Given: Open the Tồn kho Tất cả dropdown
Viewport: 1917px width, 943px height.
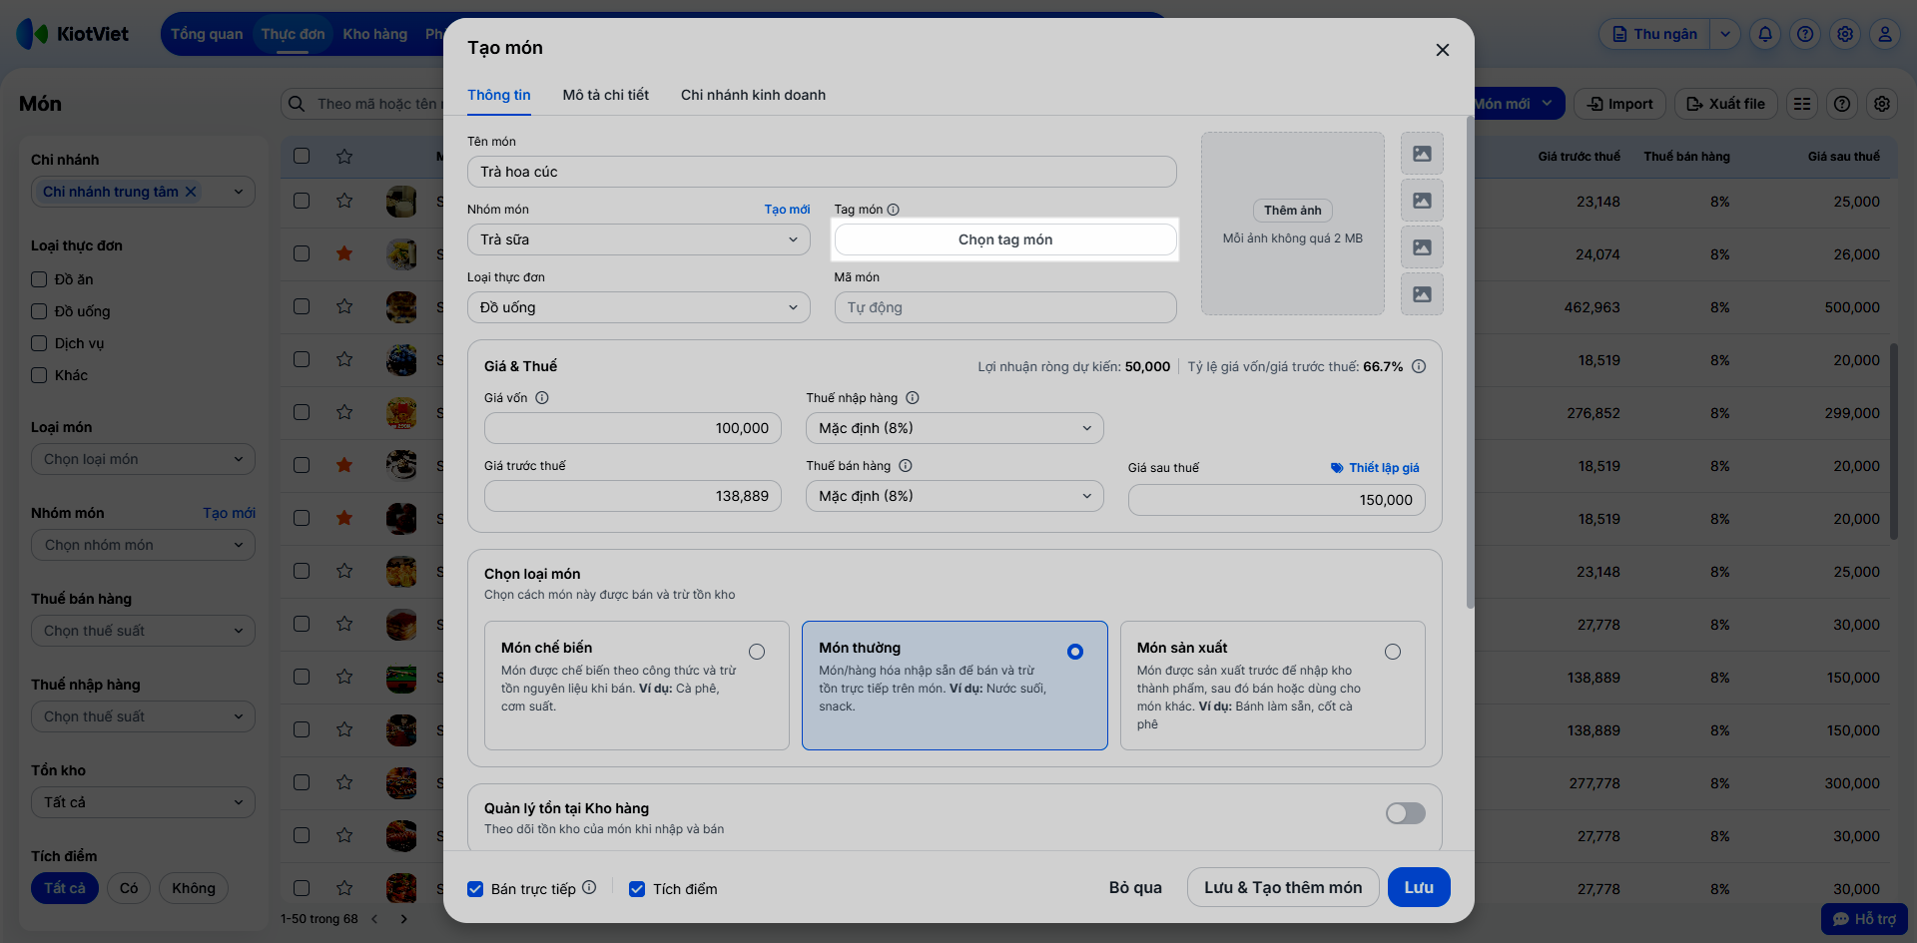Looking at the screenshot, I should 143,802.
